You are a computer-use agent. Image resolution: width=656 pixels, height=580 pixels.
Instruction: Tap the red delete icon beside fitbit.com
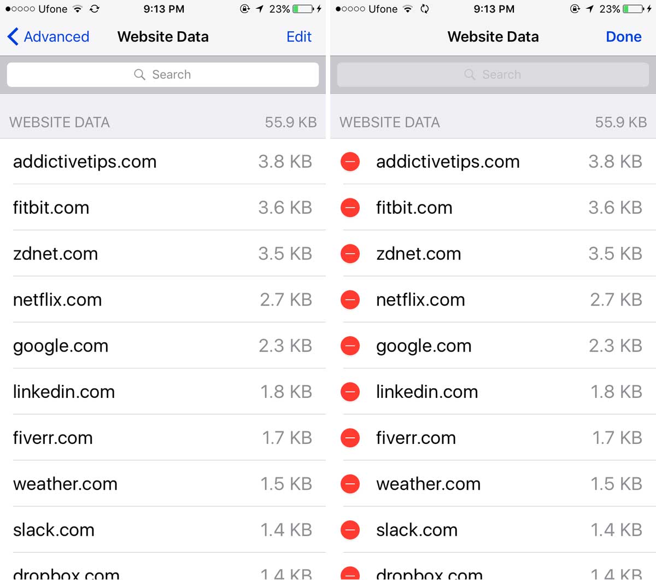point(350,208)
